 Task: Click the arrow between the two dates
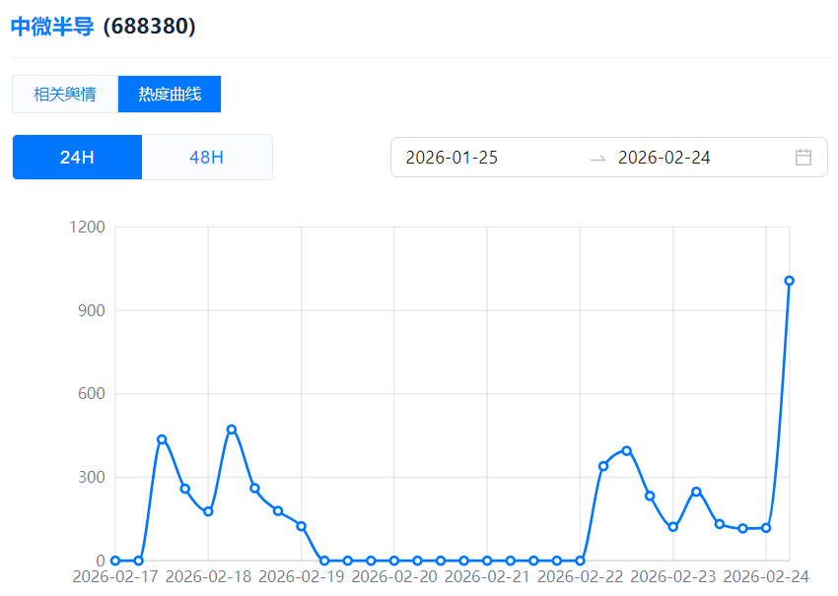pyautogui.click(x=597, y=159)
